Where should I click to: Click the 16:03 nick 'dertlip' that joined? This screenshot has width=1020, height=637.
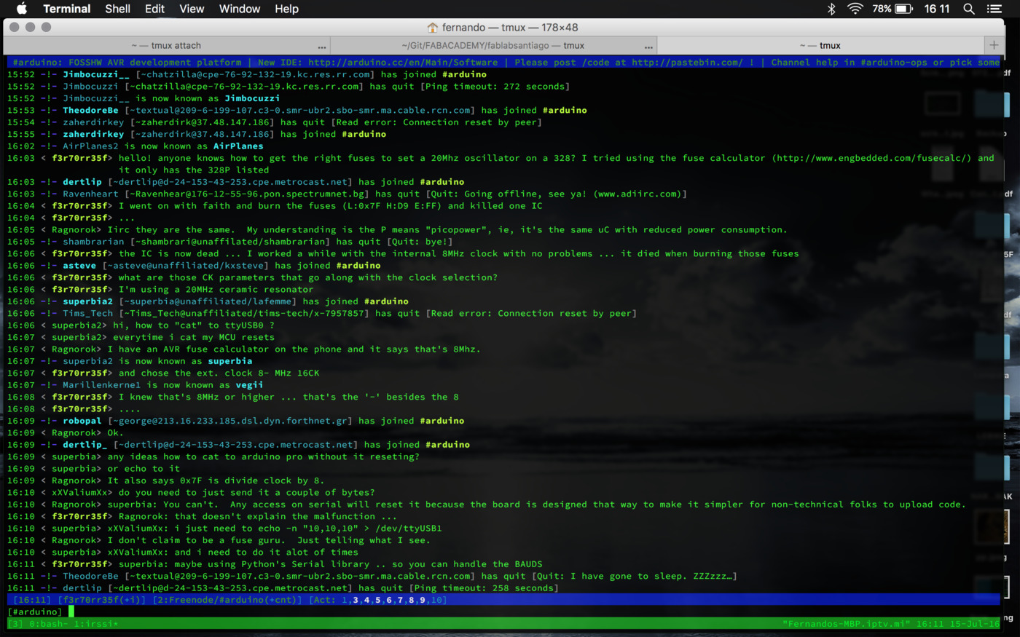click(82, 182)
